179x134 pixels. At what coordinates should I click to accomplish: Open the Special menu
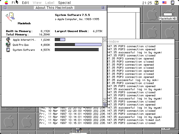(65, 3)
